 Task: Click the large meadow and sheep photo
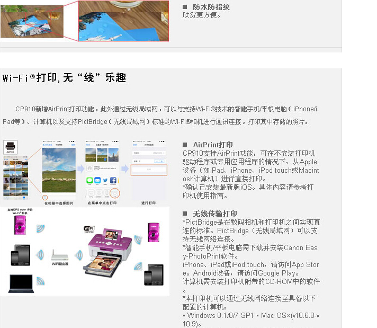pos(59,170)
